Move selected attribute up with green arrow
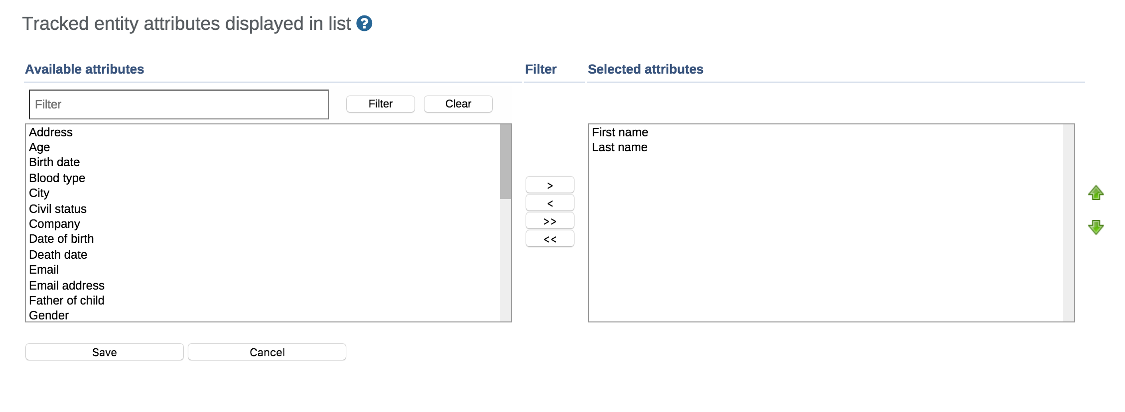Screen dimensions: 1125x412 1096,193
